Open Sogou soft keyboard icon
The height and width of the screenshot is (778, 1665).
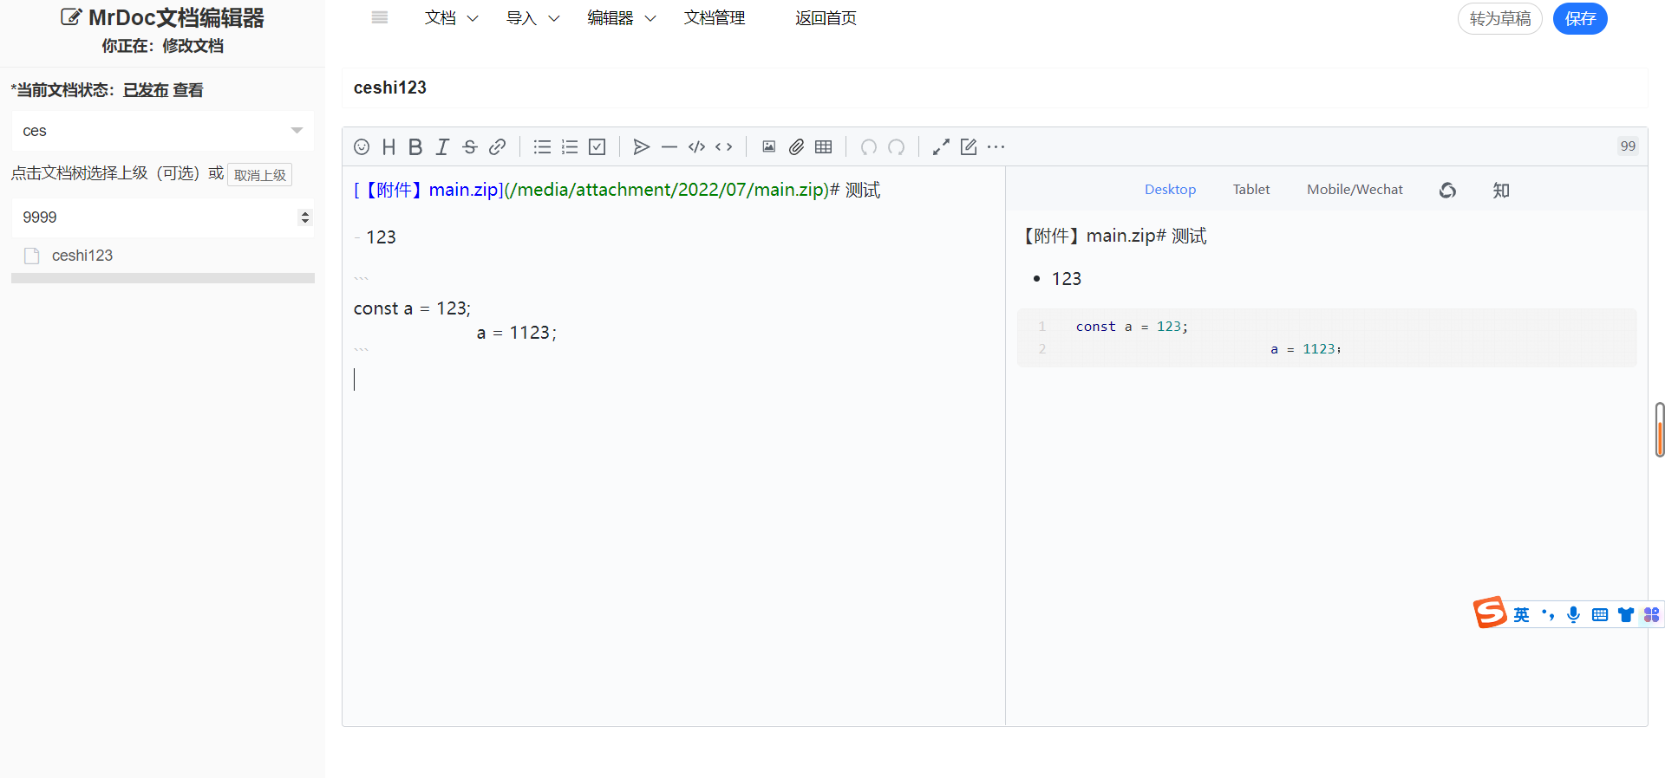tap(1600, 615)
